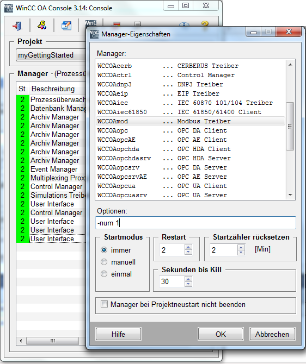
Task: Select WCCOAopchdasrv OPC HDA Server
Action: (191, 158)
